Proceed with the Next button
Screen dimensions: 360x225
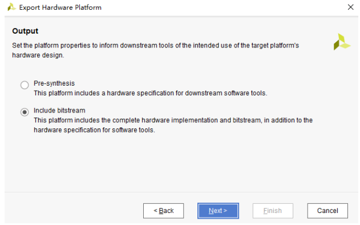click(x=218, y=211)
